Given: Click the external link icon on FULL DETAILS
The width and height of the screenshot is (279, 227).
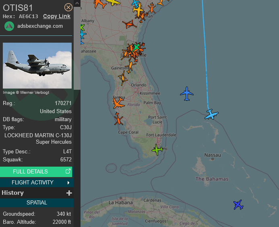Looking at the screenshot, I should click(x=68, y=171).
